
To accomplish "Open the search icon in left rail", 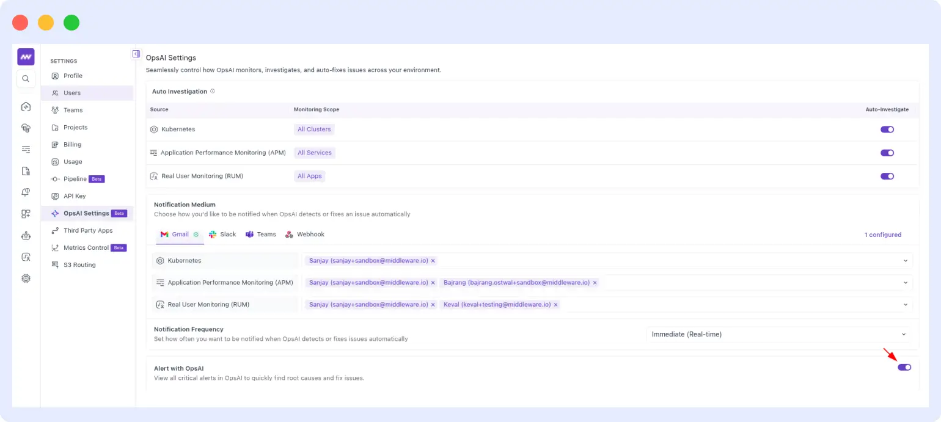I will (x=26, y=79).
